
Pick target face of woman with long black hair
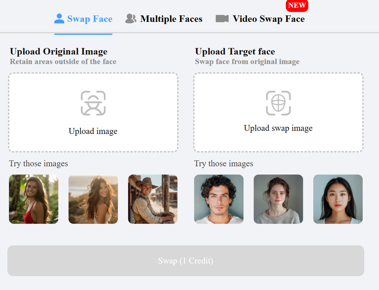click(x=338, y=199)
